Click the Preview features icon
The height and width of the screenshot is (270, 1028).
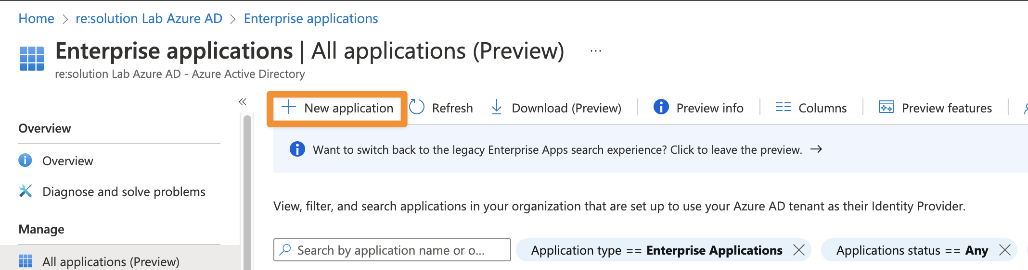coord(886,107)
